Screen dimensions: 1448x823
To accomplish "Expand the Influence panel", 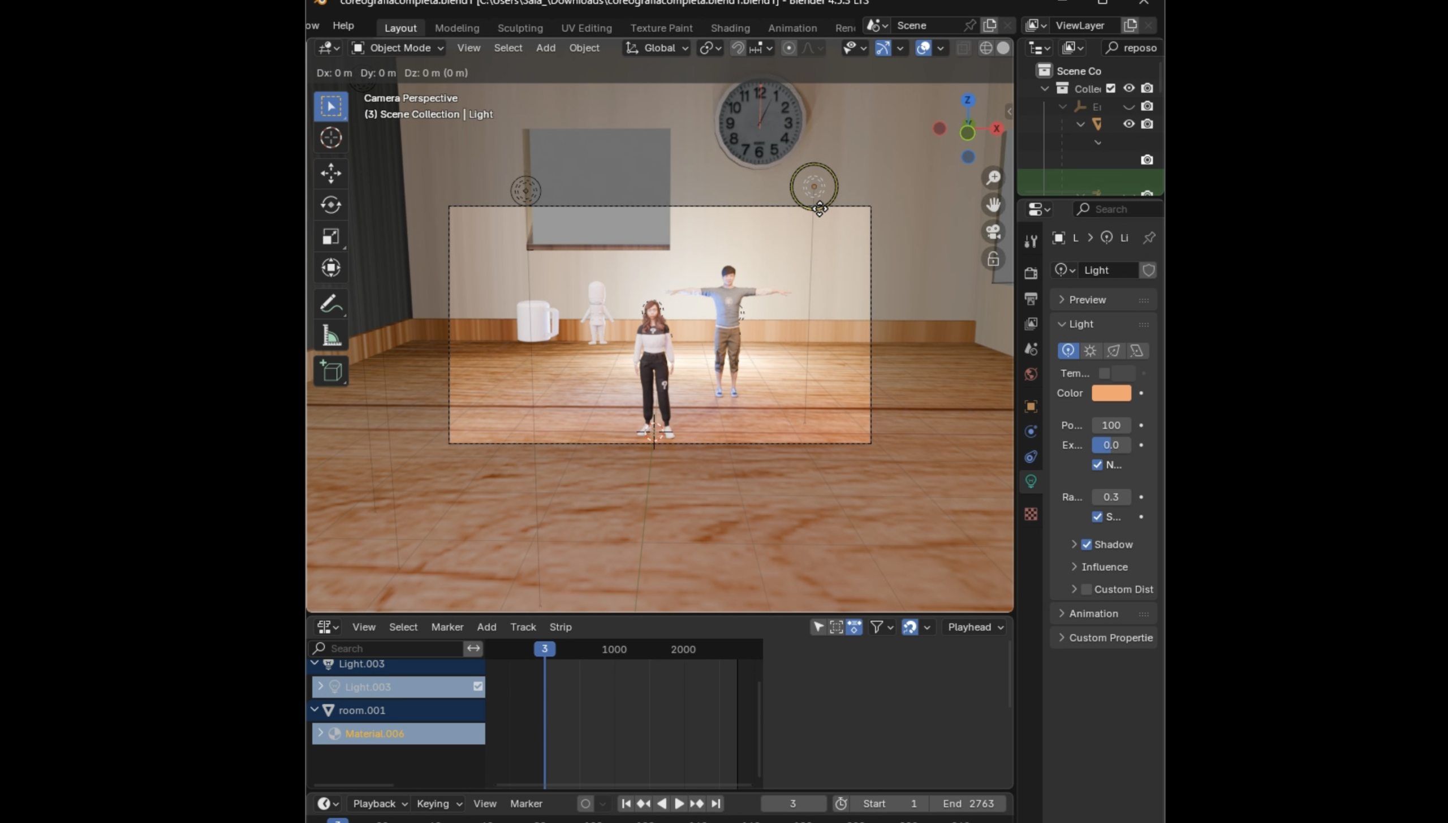I will (1104, 567).
